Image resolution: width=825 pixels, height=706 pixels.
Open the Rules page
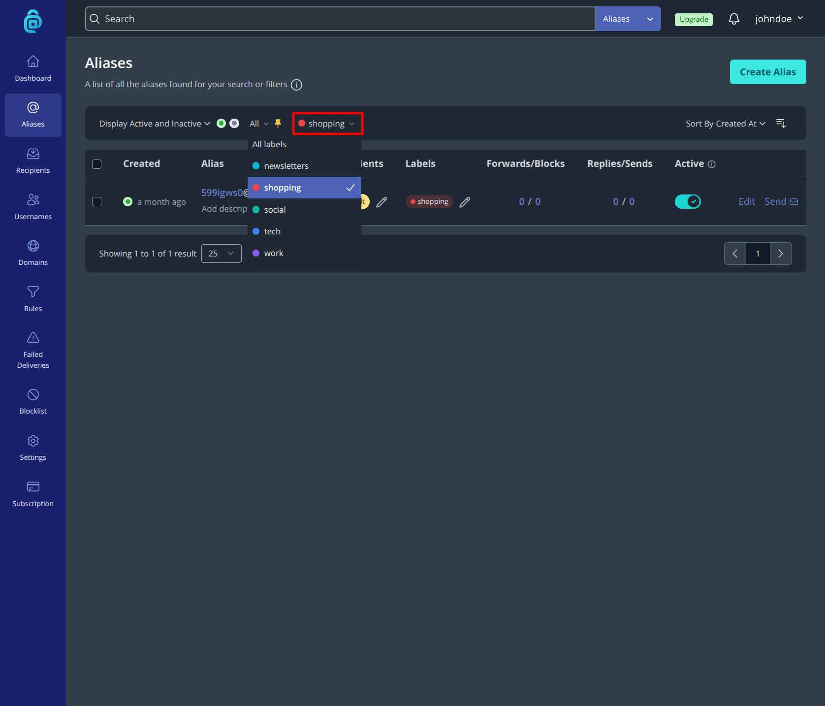(x=33, y=299)
